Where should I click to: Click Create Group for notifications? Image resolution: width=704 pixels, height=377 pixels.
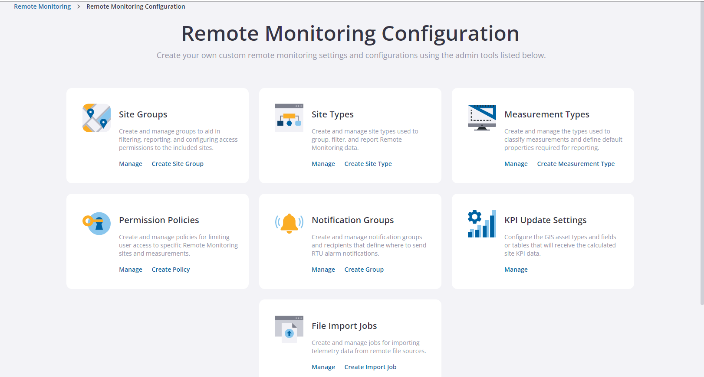tap(364, 270)
